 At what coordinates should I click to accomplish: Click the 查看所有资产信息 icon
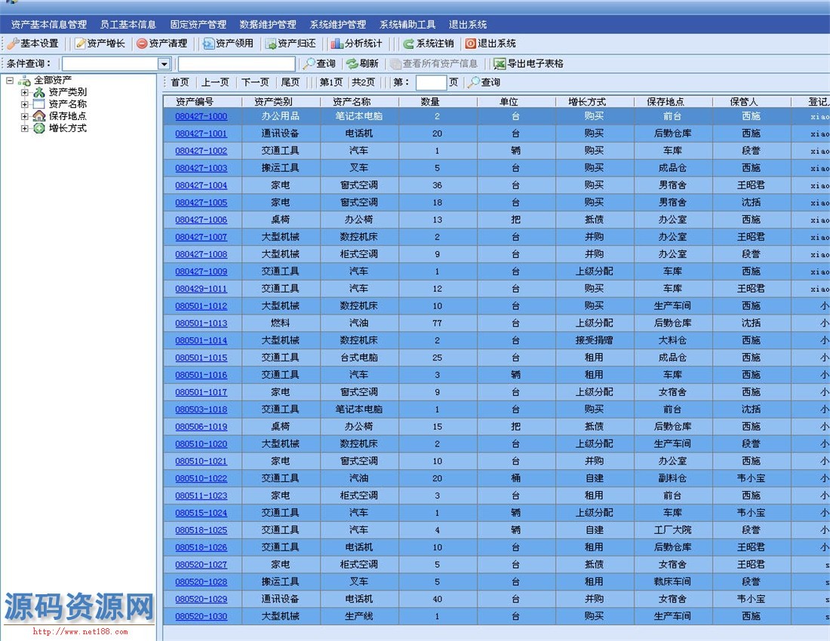395,64
